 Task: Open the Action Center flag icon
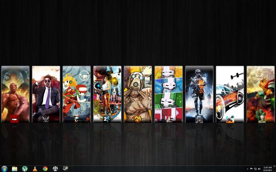pyautogui.click(x=251, y=169)
